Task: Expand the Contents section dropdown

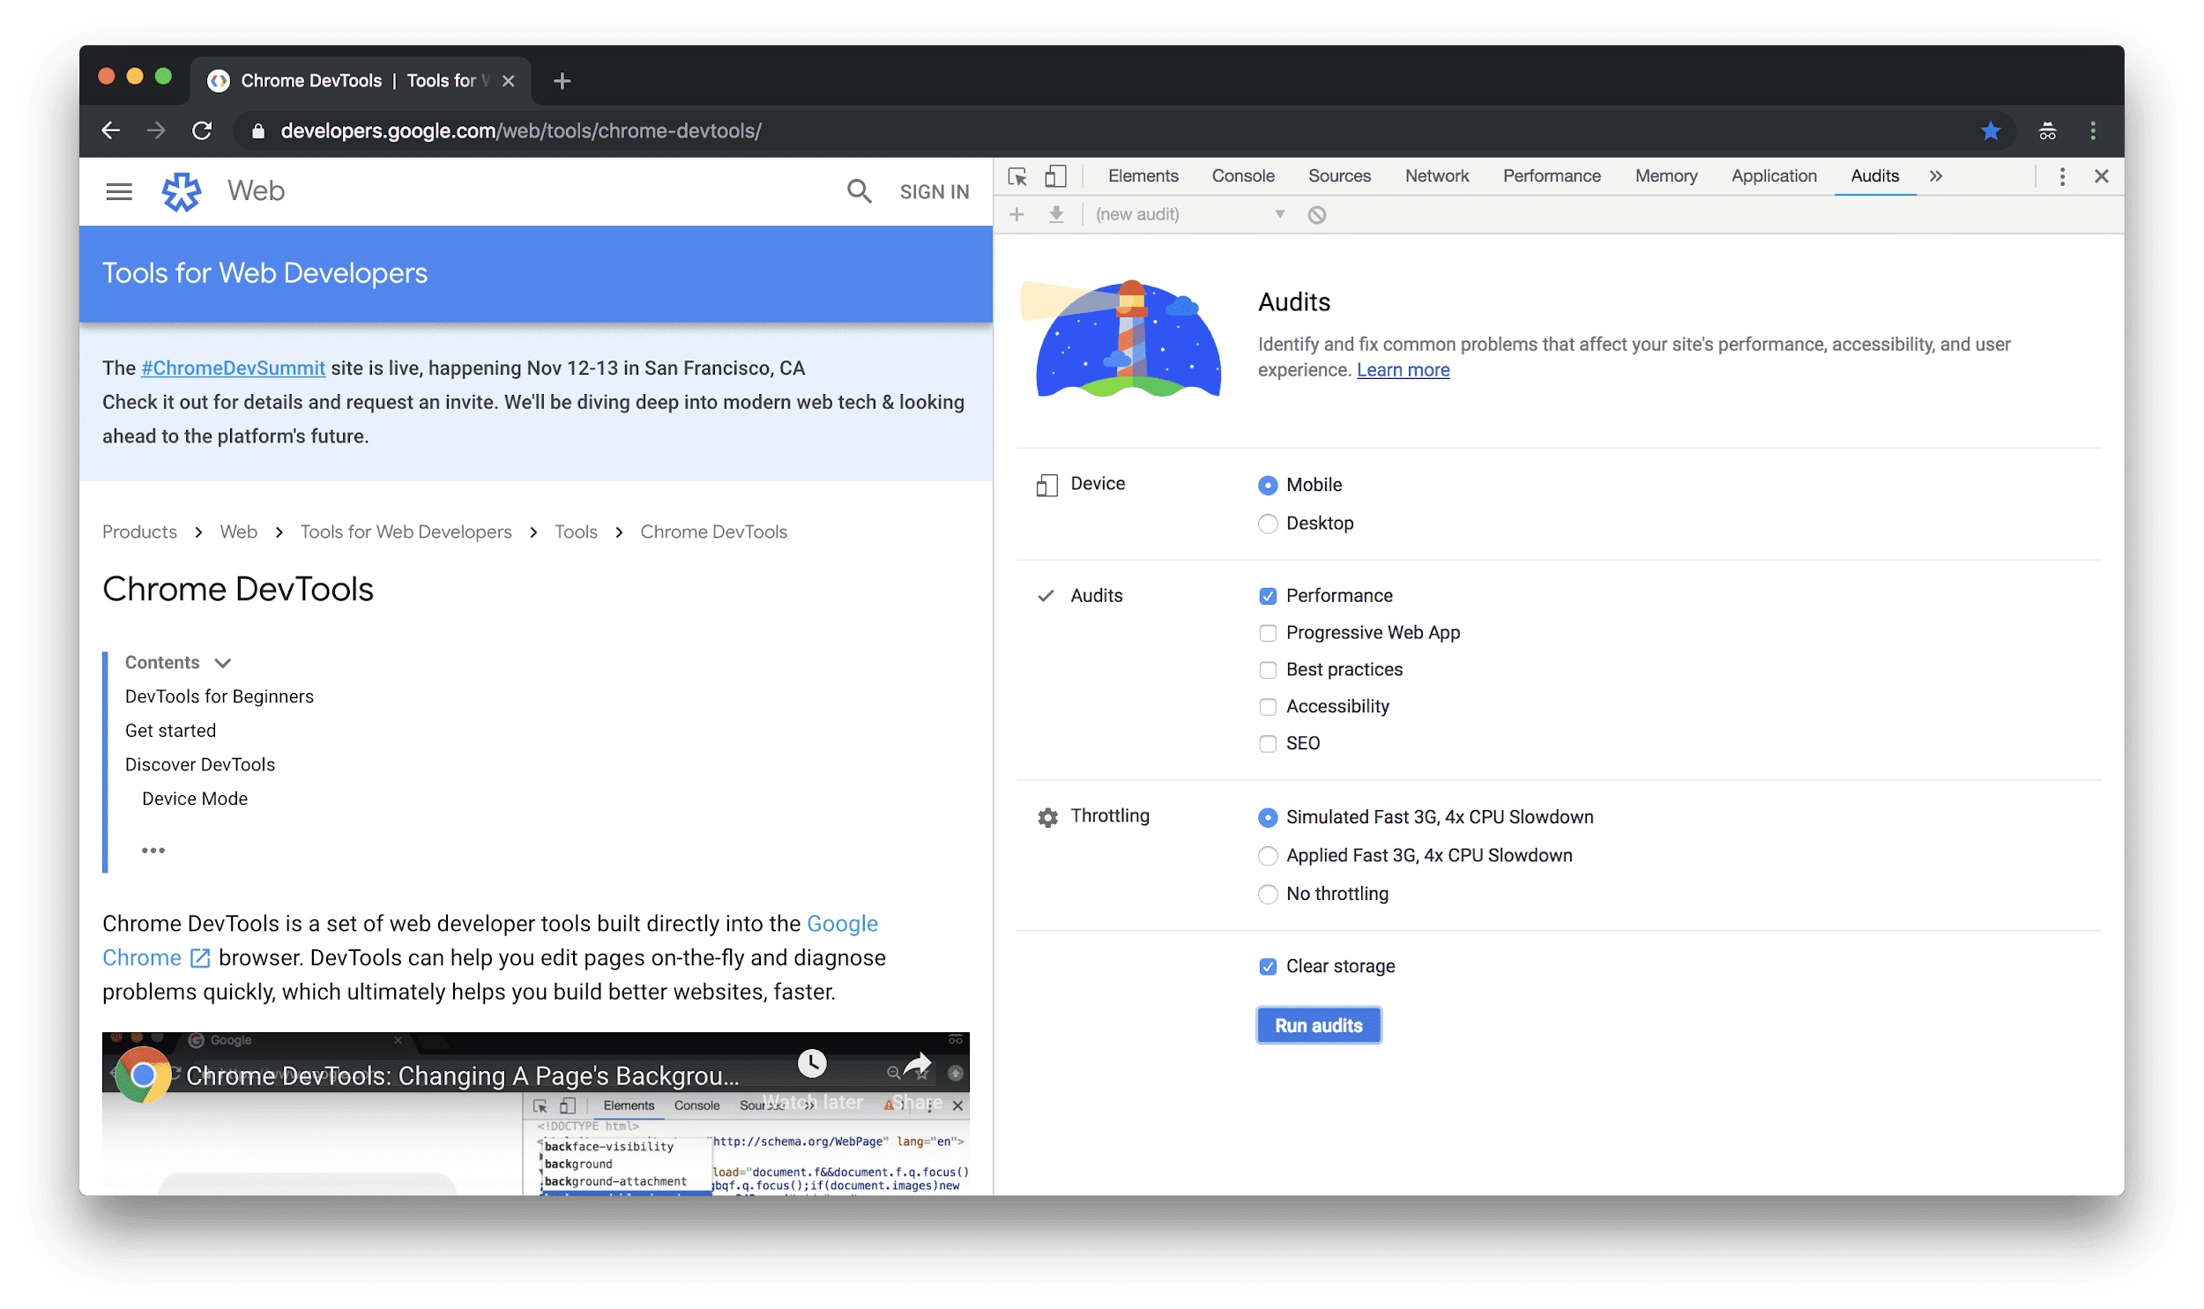Action: [x=225, y=661]
